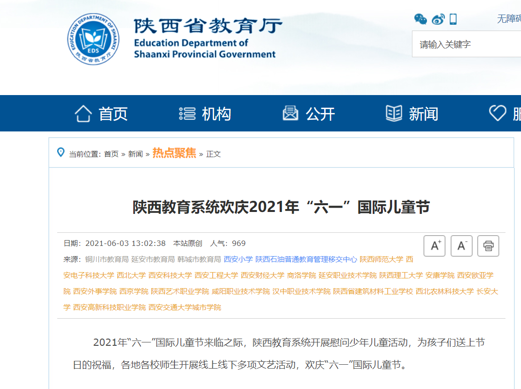Click the 请输入关键字 search field
The height and width of the screenshot is (389, 521).
click(x=465, y=45)
